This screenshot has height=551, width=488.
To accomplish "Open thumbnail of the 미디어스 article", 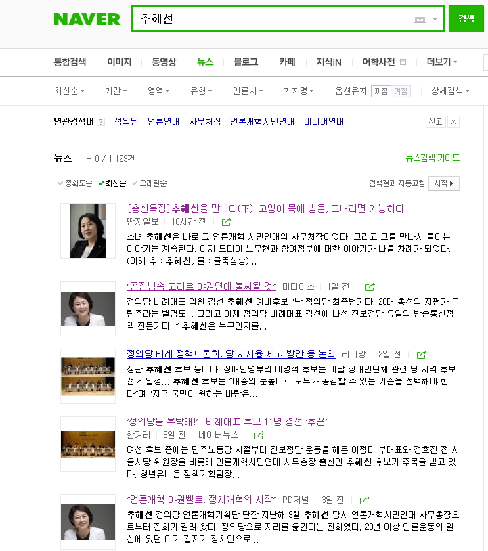I will (88, 309).
